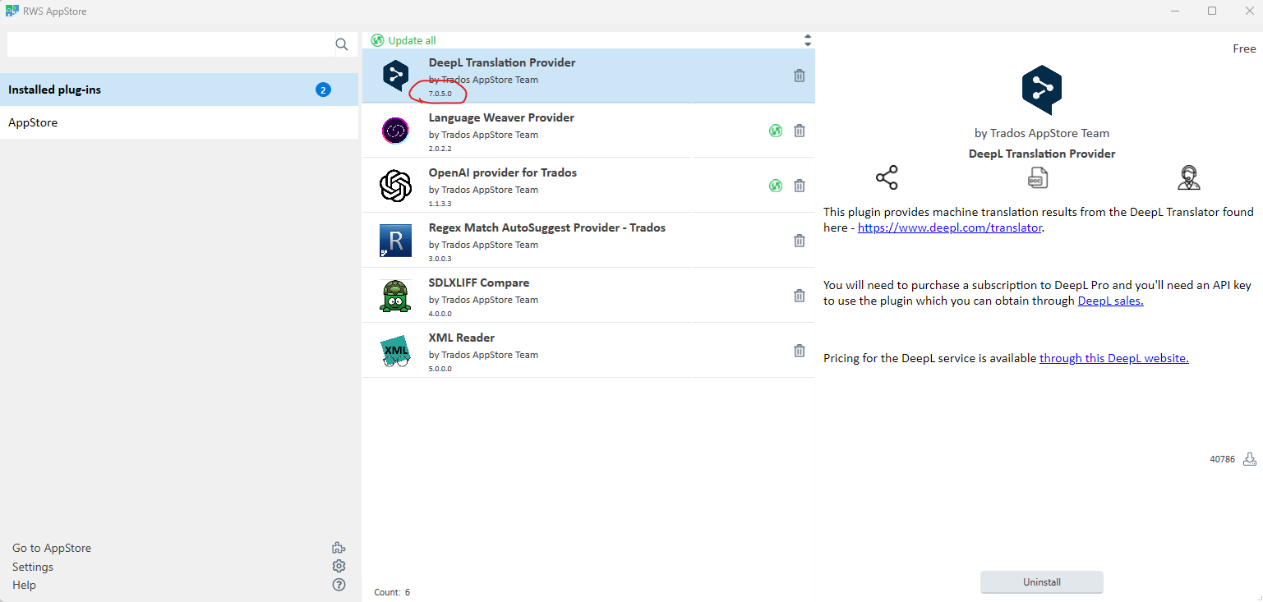This screenshot has width=1263, height=602.
Task: Open the documentation icon in details
Action: [x=1038, y=177]
